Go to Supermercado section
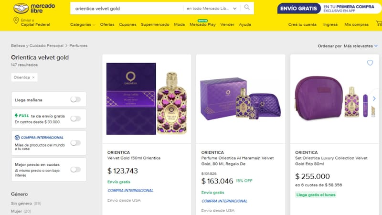This screenshot has height=215, width=382. [x=155, y=24]
